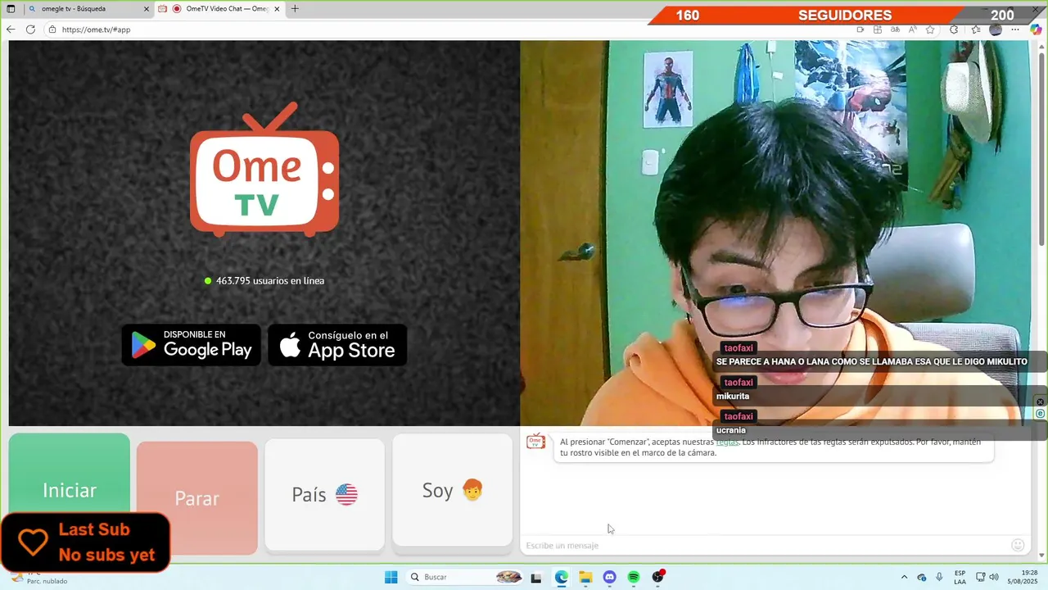Click the taskbar Buscar search box
1048x590 pixels.
tap(465, 577)
